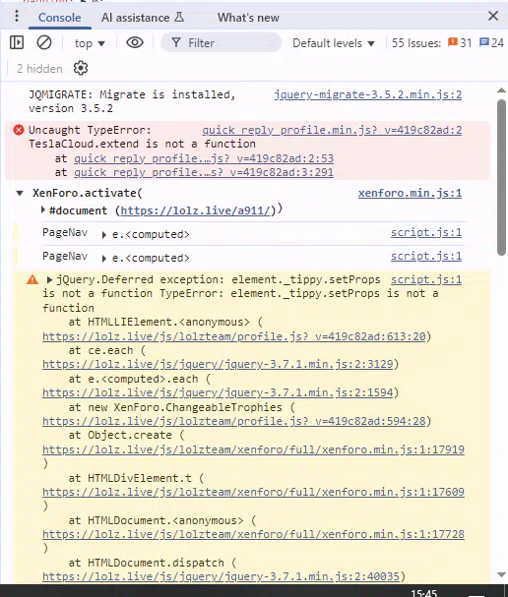The image size is (508, 597).
Task: Open the DevTools three-dot customize menu
Action: point(17,17)
